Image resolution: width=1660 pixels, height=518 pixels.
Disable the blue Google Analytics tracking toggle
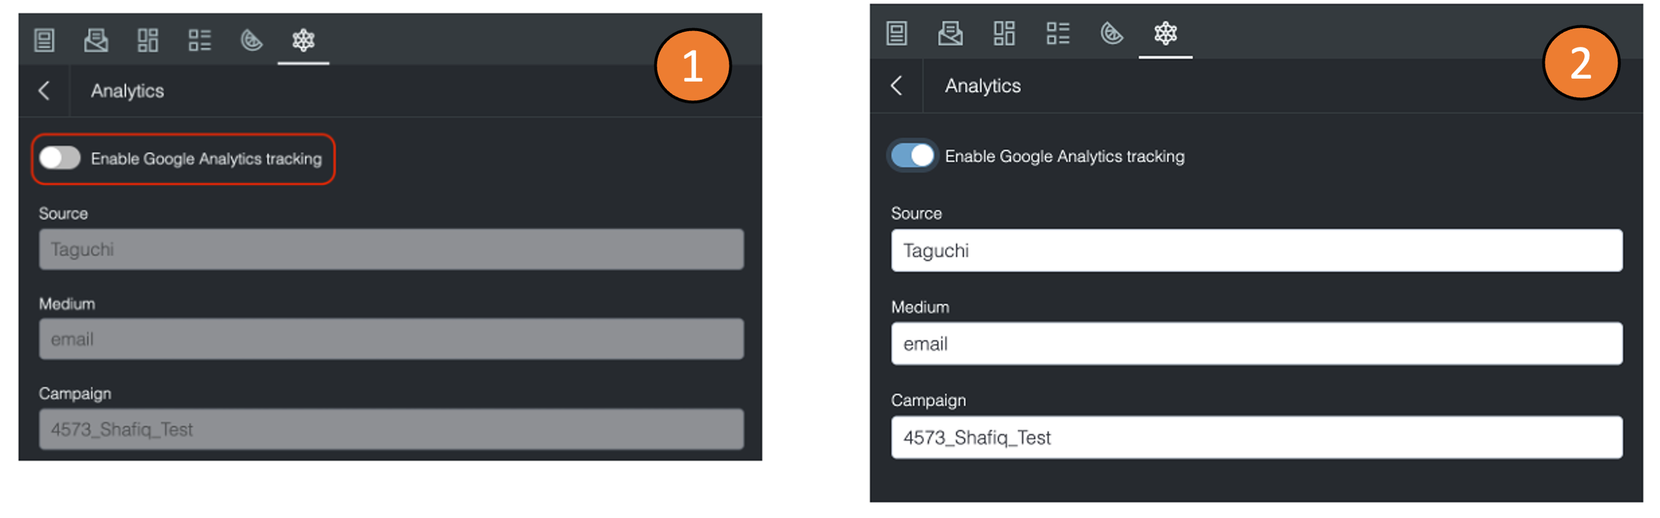point(912,155)
